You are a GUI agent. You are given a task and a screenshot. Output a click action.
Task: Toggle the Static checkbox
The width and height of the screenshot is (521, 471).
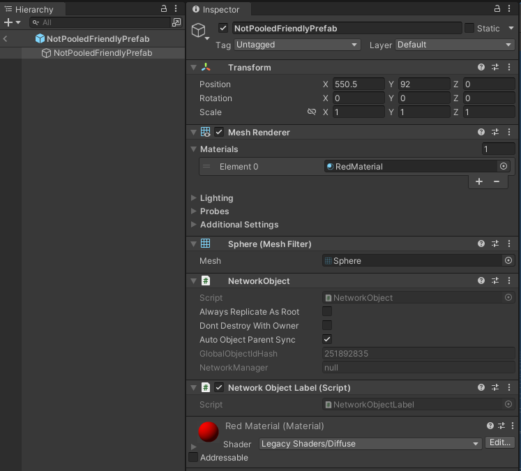click(469, 29)
